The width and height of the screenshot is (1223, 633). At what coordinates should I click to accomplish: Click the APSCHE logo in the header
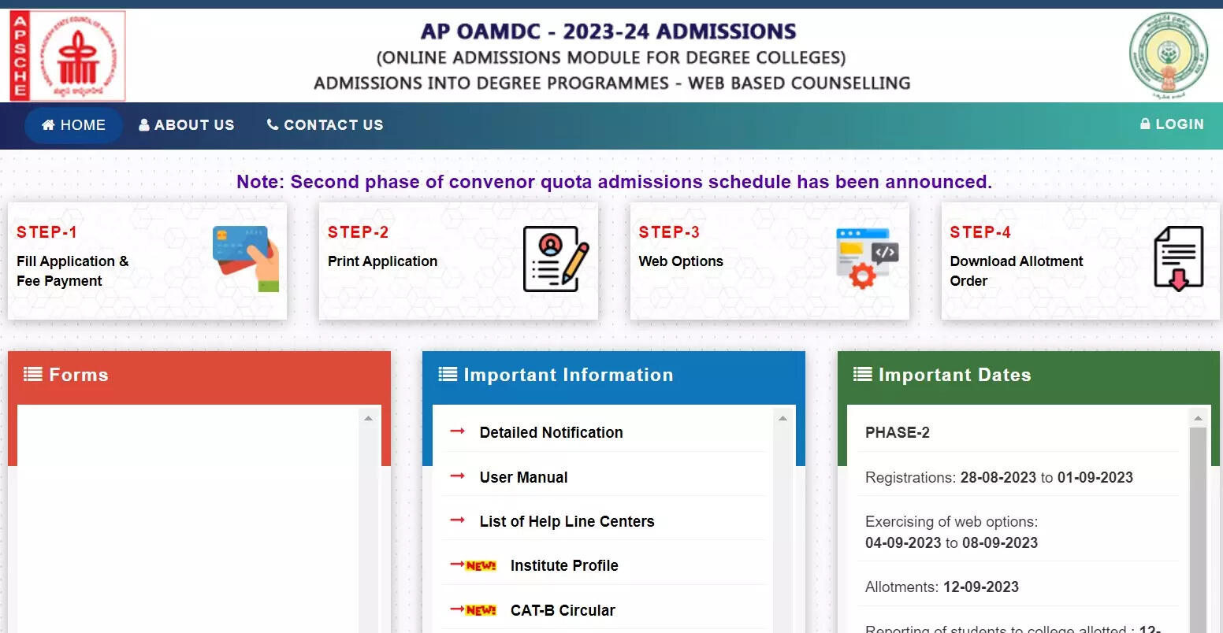(x=67, y=56)
